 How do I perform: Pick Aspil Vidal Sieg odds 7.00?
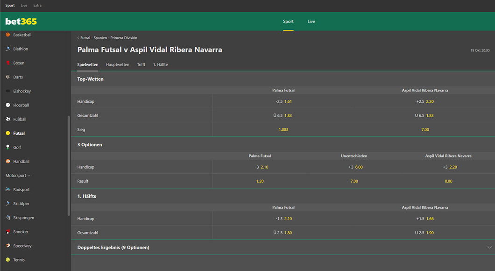click(x=425, y=129)
